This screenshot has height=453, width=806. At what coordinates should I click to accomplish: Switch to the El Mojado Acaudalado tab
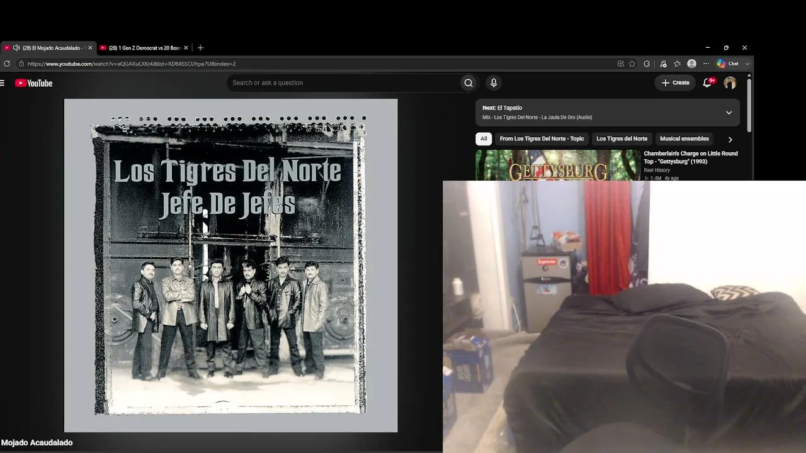[49, 48]
